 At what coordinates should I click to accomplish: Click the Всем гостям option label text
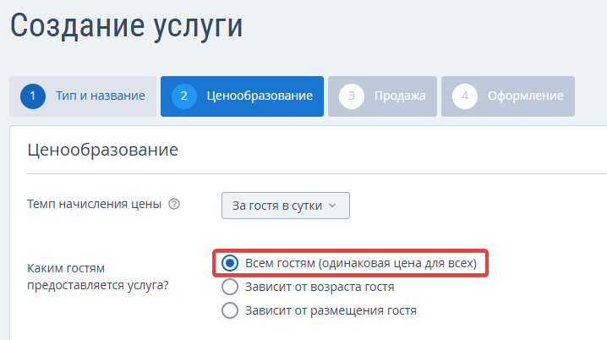(x=361, y=263)
